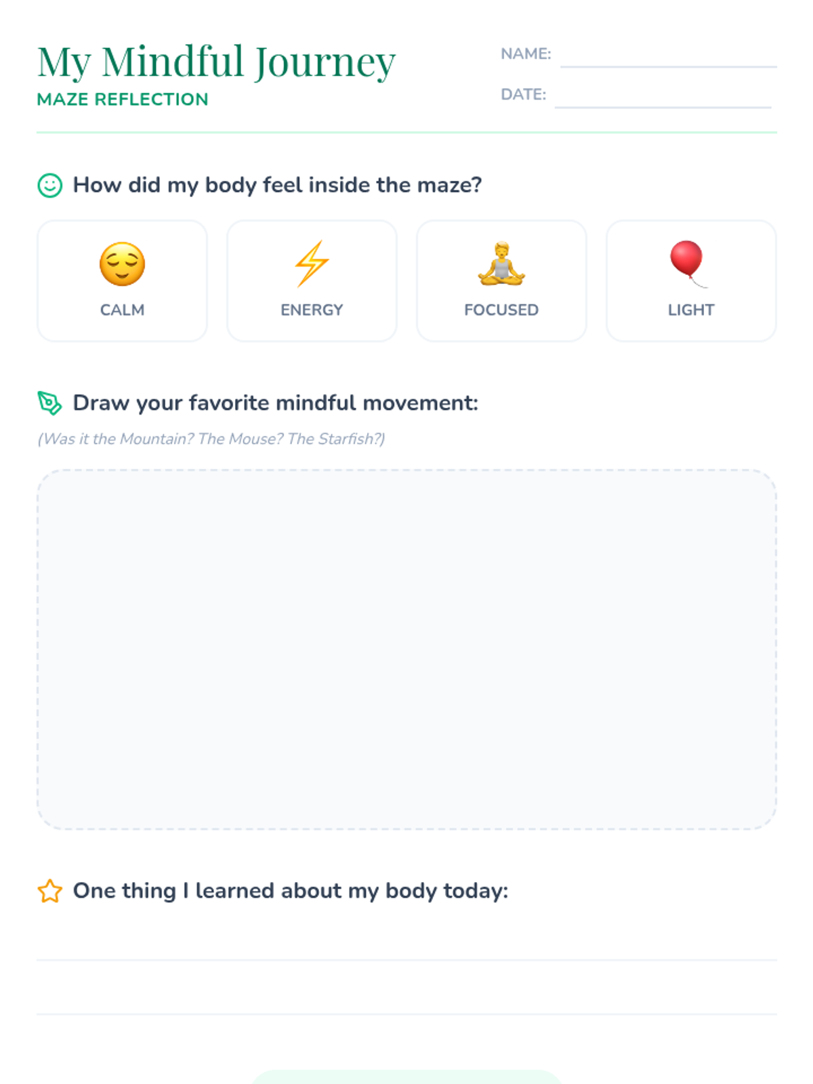Click the NAME input line

(x=668, y=57)
